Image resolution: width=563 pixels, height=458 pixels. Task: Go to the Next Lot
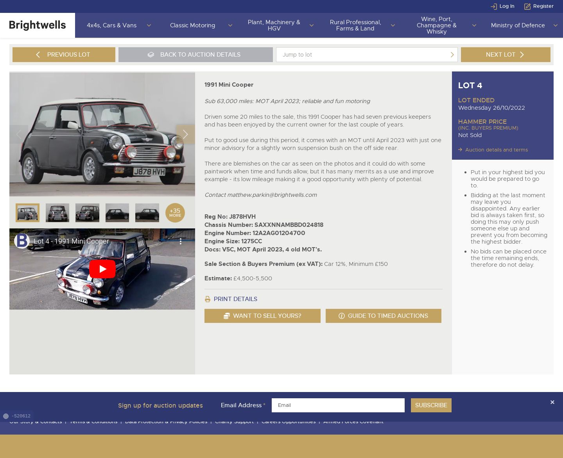506,55
